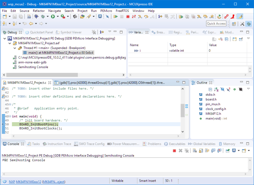This screenshot has width=254, height=185.
Task: Collapse the MK64FN1M0xxx12_Project.axf tree node
Action: click(x=10, y=43)
